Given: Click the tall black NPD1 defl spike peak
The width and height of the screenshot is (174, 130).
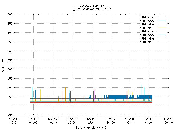Looking at the screenshot, I should pos(68,18).
